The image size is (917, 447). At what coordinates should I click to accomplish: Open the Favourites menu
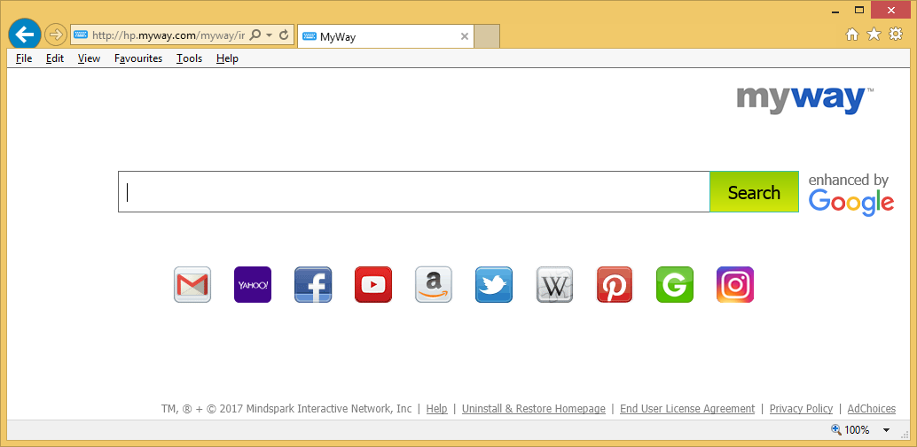[138, 58]
